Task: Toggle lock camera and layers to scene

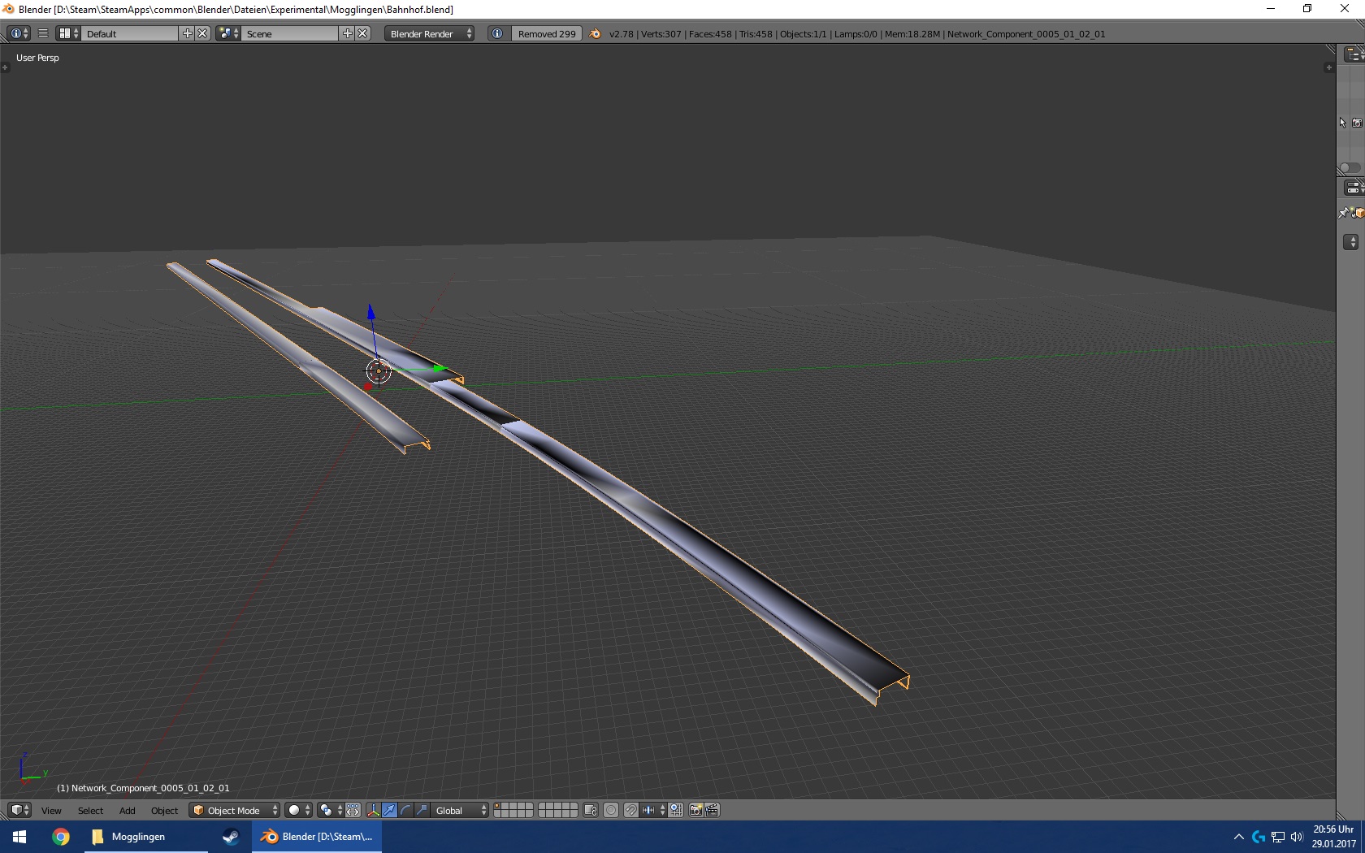Action: (x=591, y=810)
